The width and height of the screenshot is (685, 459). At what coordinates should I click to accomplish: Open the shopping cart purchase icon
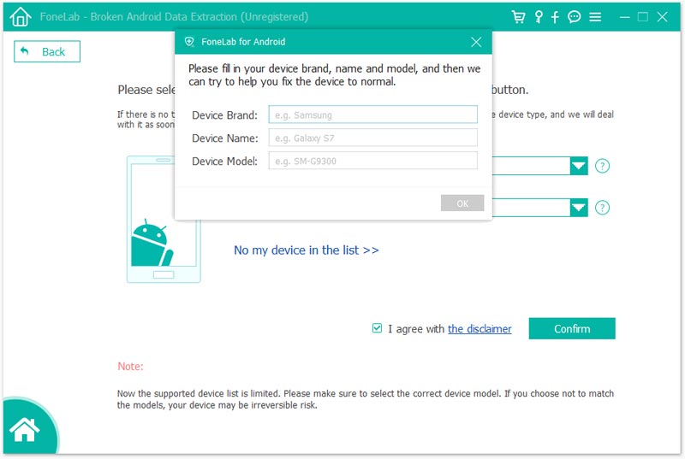tap(519, 17)
